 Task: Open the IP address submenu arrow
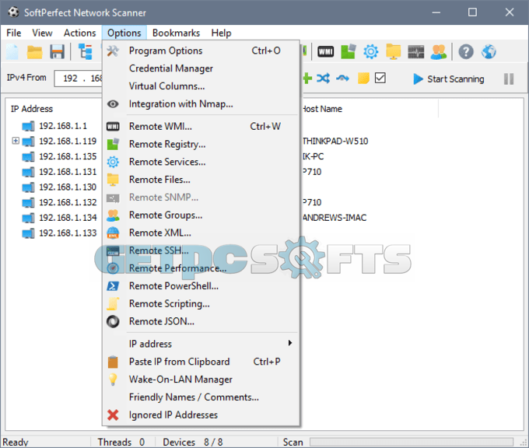point(290,343)
